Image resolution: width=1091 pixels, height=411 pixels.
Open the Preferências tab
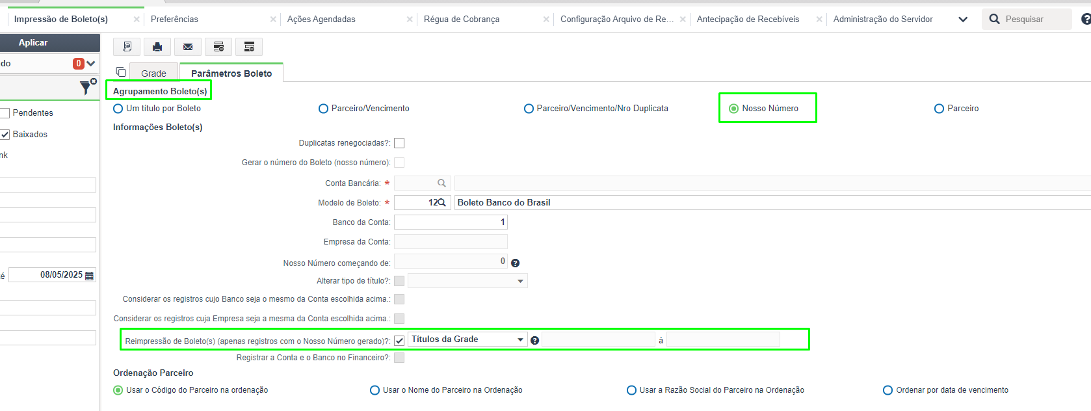[x=174, y=20]
